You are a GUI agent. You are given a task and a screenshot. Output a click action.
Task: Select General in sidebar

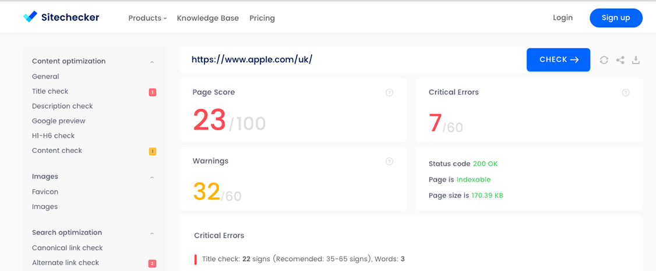(x=45, y=76)
